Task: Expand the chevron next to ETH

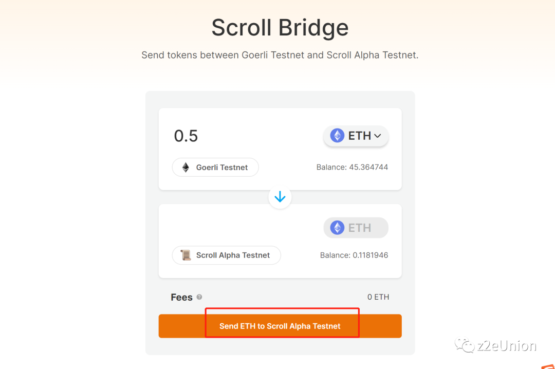Action: point(378,136)
